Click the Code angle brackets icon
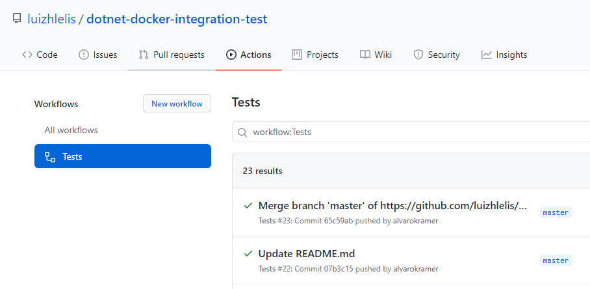590x289 pixels. [x=27, y=55]
